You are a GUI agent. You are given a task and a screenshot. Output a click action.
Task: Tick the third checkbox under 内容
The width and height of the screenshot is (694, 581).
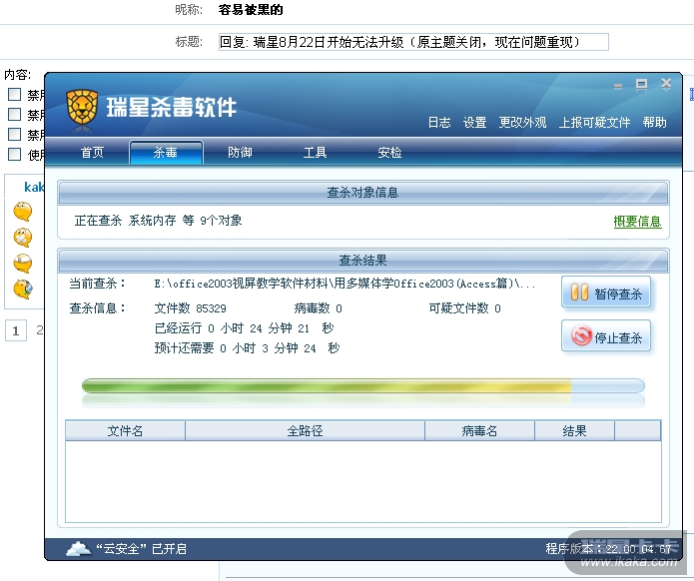[15, 134]
